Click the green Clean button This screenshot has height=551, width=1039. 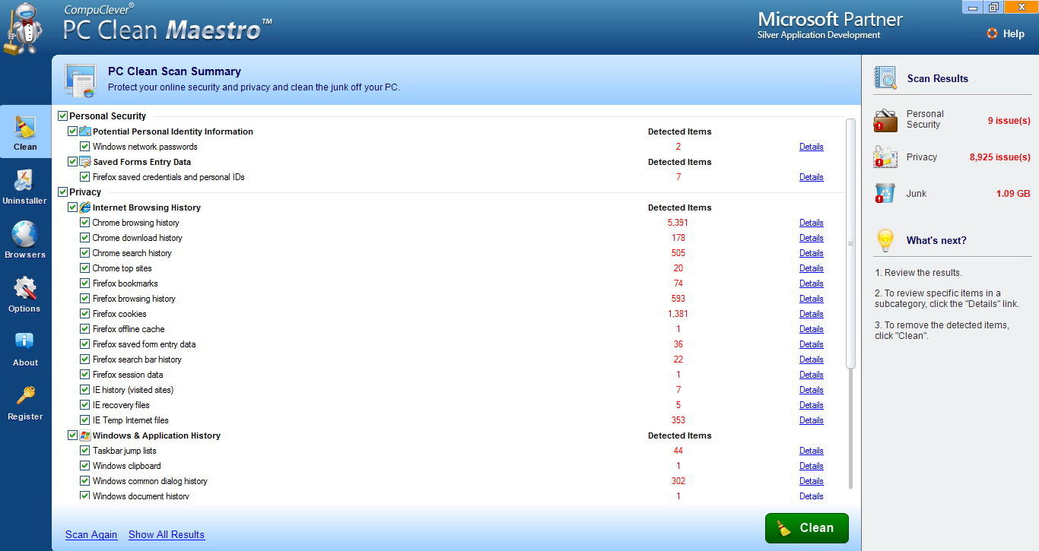point(806,527)
